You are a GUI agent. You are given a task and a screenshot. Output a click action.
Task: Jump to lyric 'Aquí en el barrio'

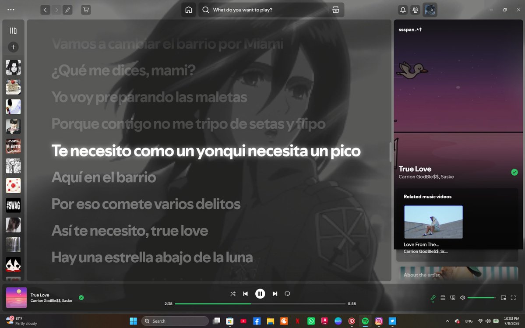(104, 177)
